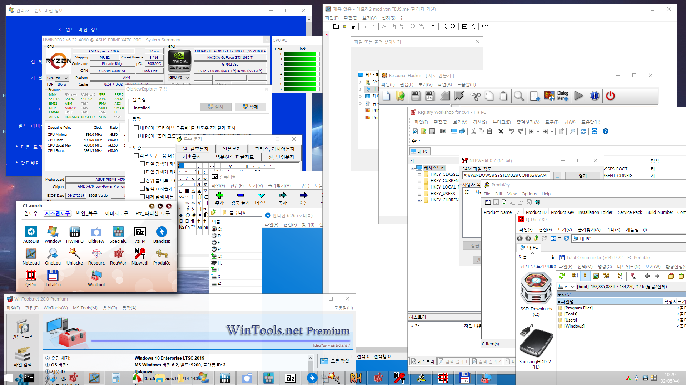Open the Options menu in ProduKey
The width and height of the screenshot is (686, 385).
[x=529, y=194]
